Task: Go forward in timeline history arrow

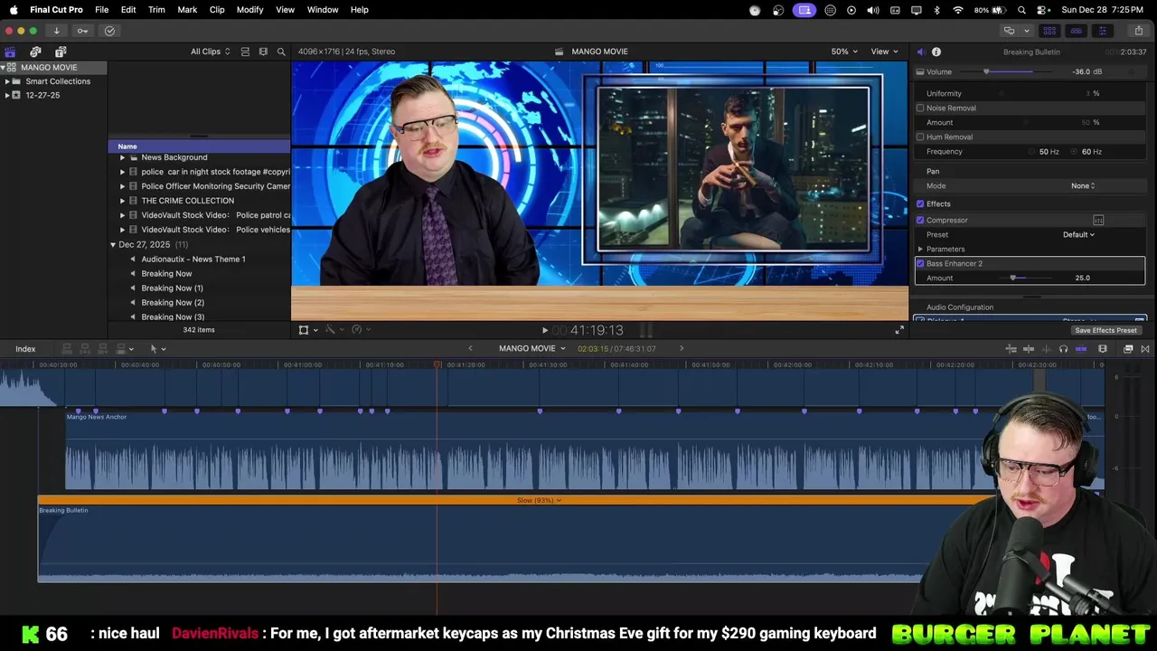Action: tap(682, 348)
